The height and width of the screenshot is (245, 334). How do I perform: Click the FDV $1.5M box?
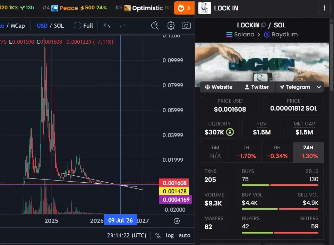click(x=262, y=129)
